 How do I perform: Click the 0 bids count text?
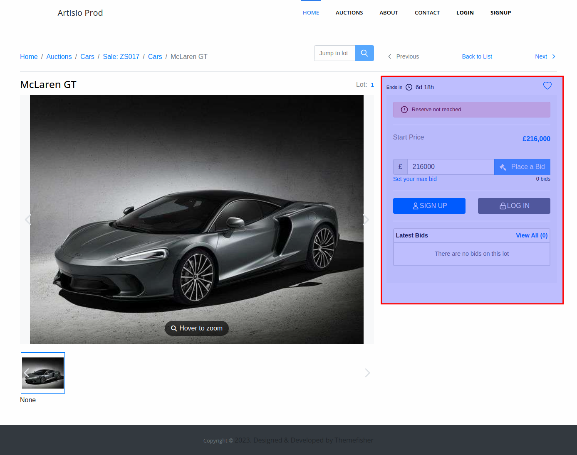[x=543, y=179]
